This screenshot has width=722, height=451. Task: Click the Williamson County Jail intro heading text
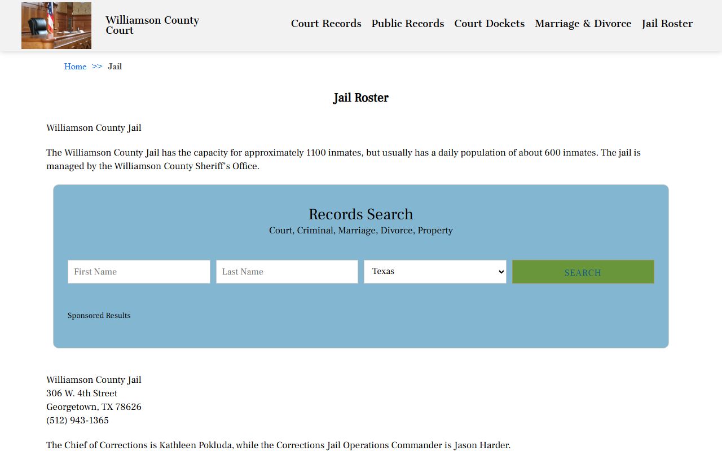[94, 128]
